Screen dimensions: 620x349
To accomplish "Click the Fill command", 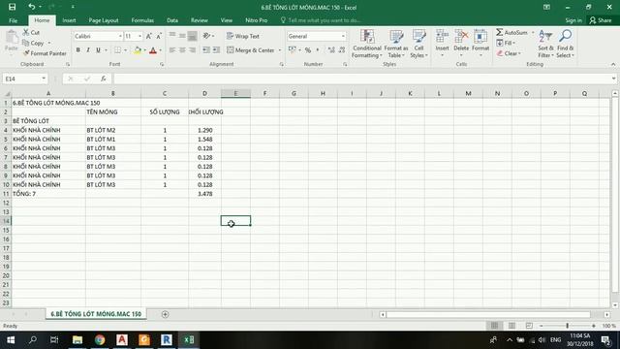I will point(506,43).
